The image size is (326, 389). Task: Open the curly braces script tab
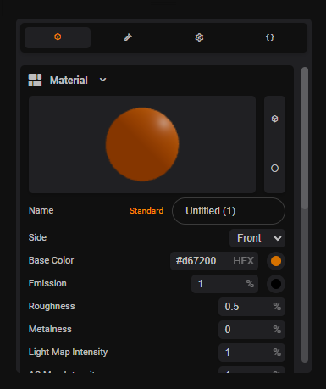pos(270,37)
